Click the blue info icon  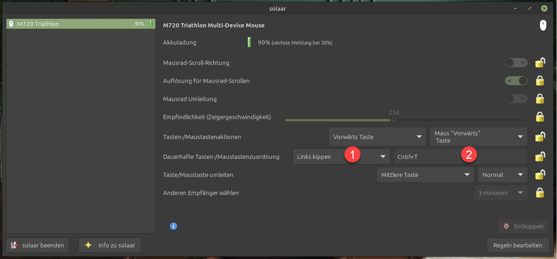(x=173, y=226)
